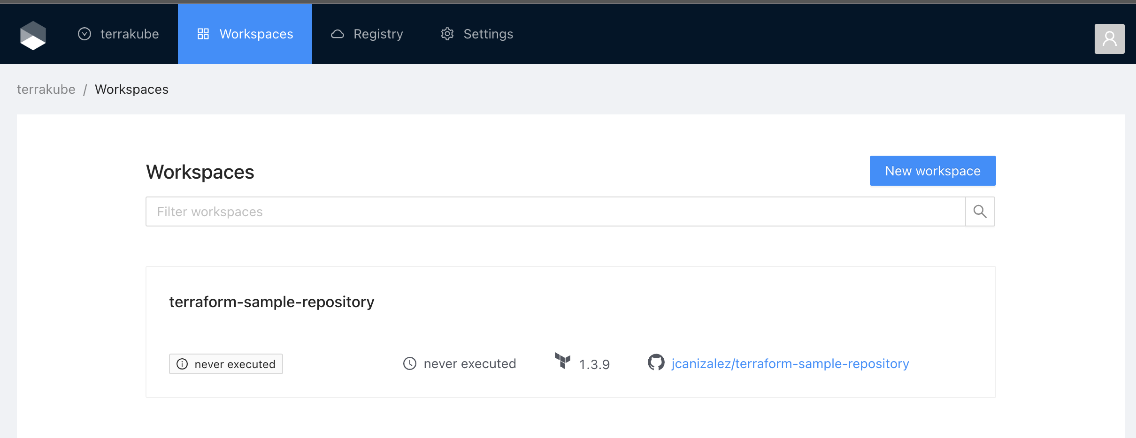Open the user profile avatar
1136x438 pixels.
(x=1109, y=39)
